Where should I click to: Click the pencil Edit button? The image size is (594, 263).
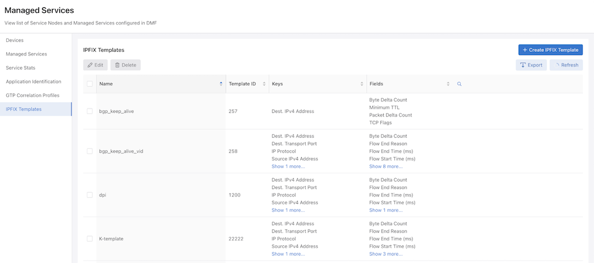coord(95,65)
